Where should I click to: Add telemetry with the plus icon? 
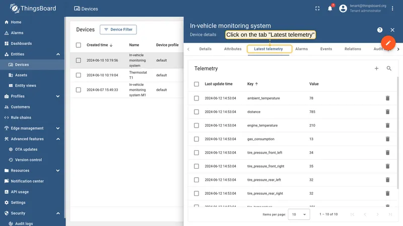[376, 68]
